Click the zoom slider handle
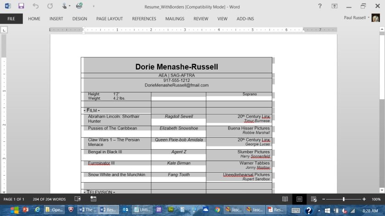 coord(343,199)
